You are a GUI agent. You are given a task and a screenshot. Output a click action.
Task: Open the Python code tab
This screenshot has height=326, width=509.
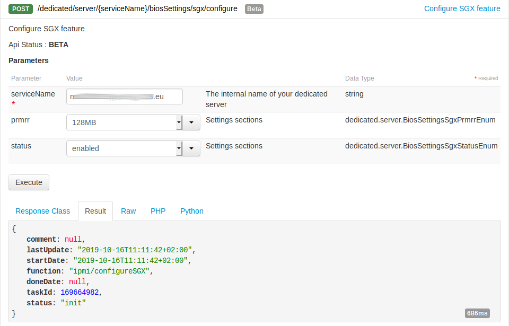(191, 211)
